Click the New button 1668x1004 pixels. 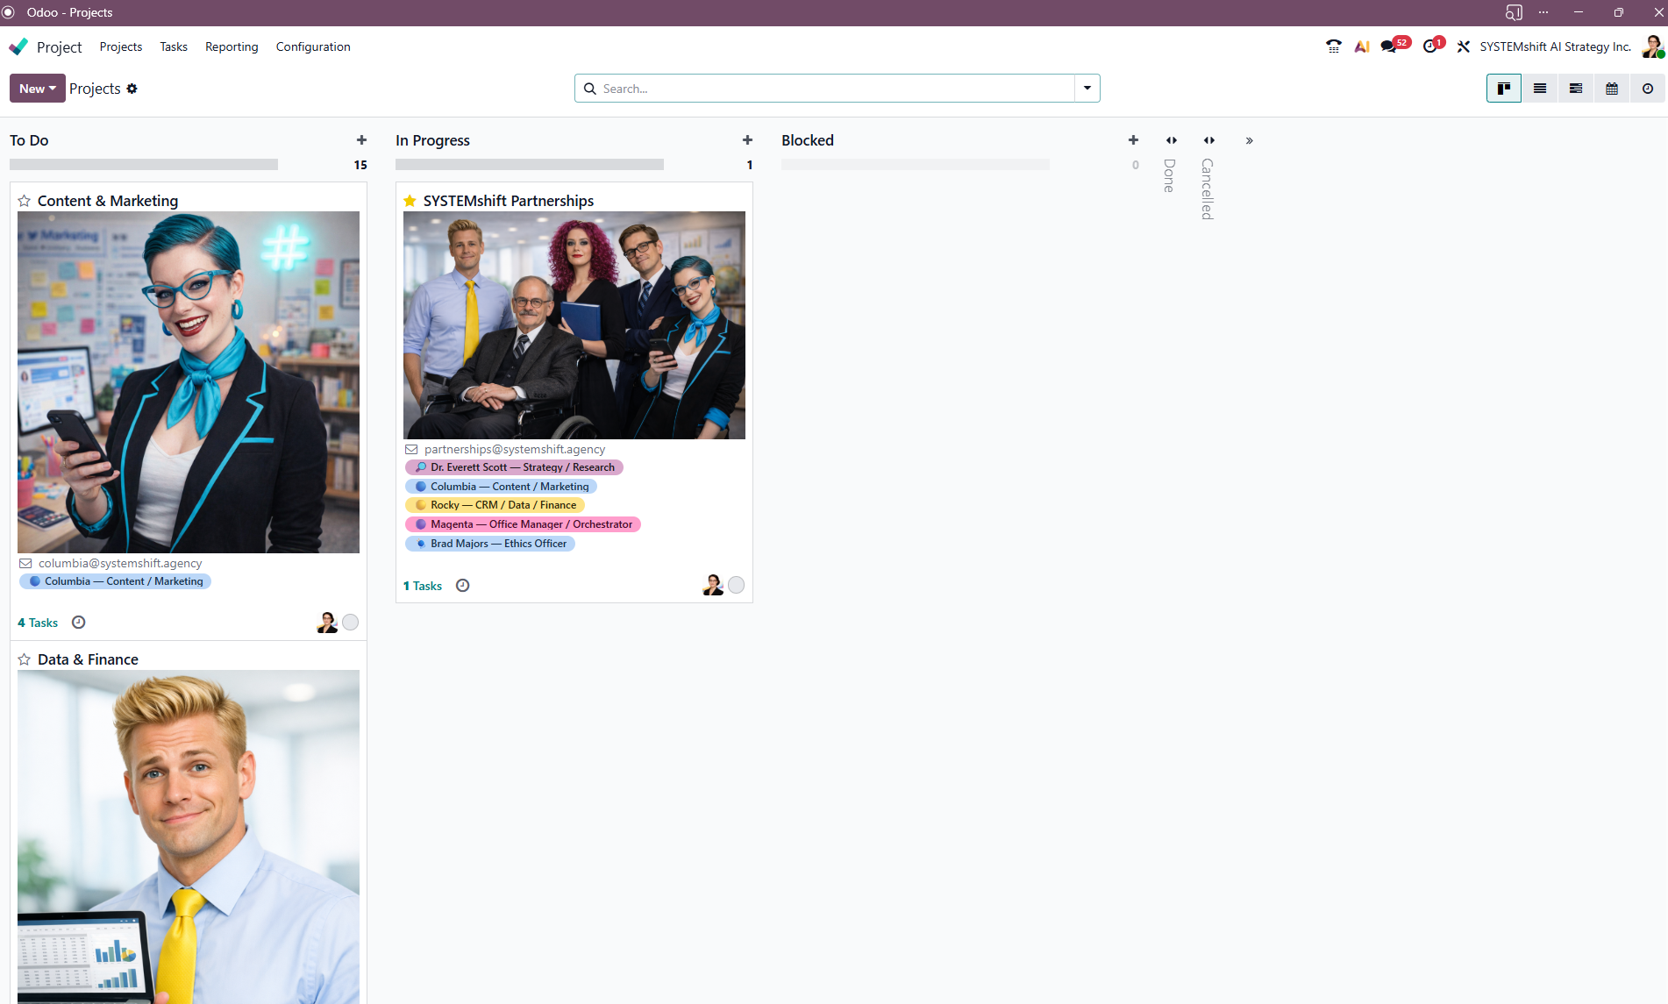(37, 89)
